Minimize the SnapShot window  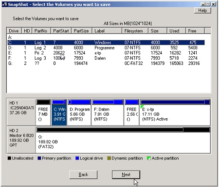pos(202,4)
